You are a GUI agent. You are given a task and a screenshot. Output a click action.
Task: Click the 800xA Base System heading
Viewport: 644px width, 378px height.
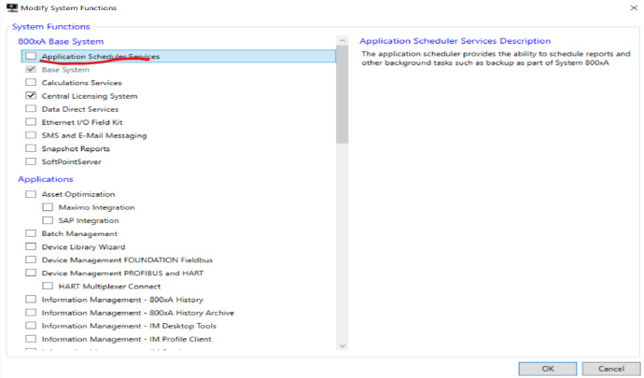(x=61, y=41)
